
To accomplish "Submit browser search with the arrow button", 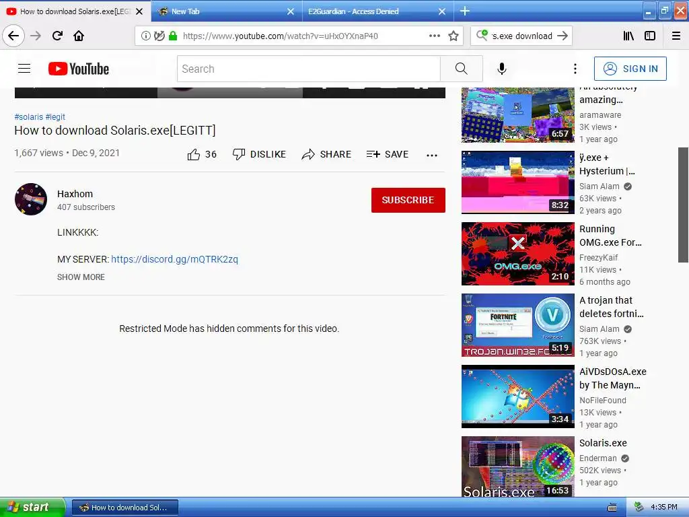I will click(x=563, y=36).
